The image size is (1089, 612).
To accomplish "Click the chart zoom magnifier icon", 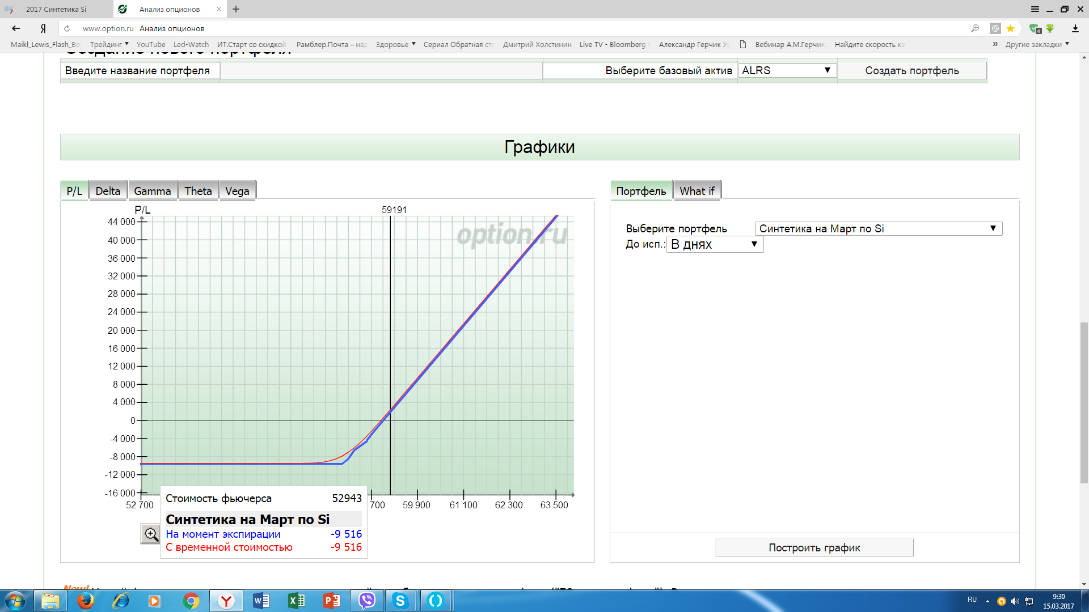I will [x=151, y=534].
